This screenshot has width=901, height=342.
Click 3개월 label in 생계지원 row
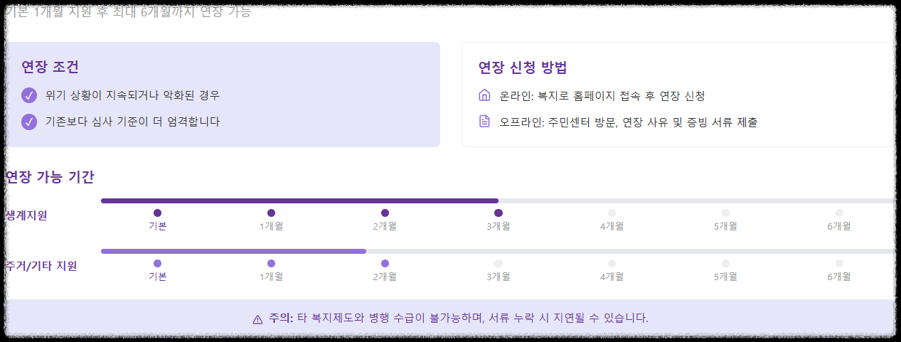499,226
